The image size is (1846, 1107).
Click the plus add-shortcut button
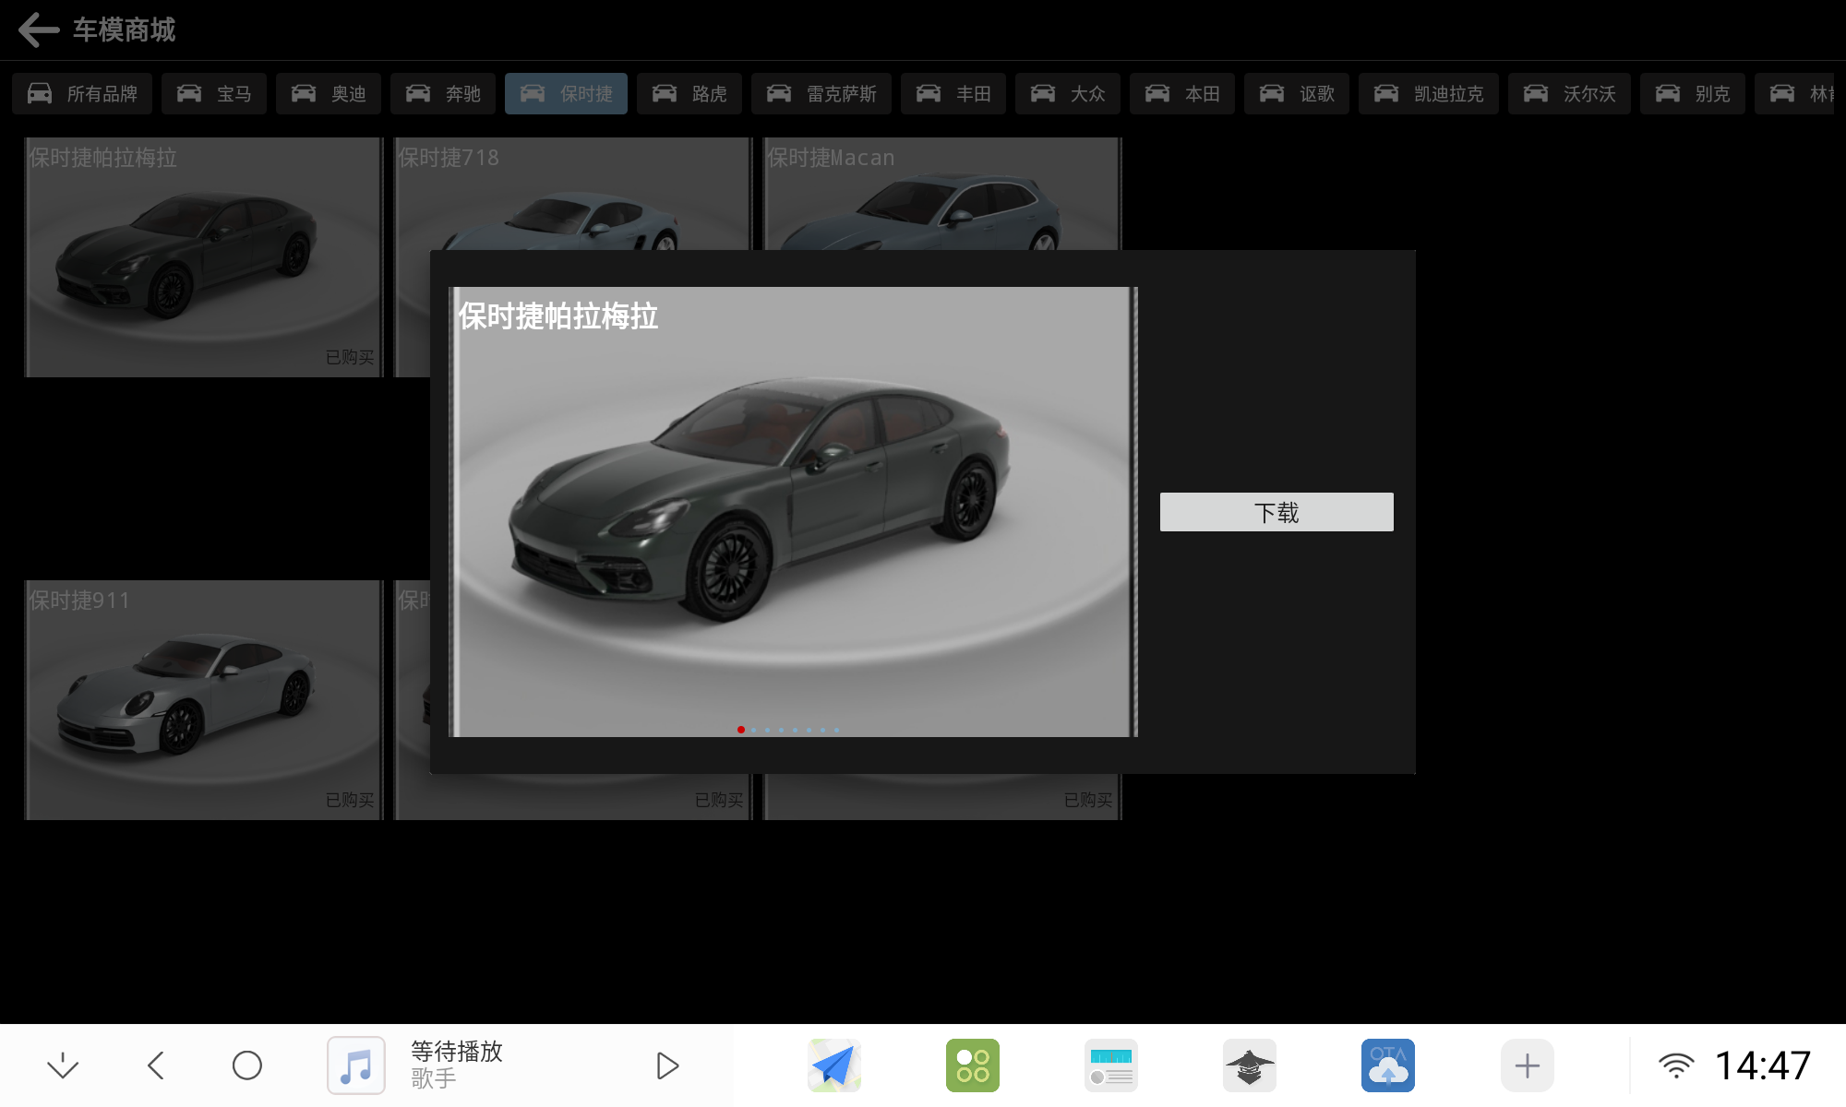click(1528, 1065)
